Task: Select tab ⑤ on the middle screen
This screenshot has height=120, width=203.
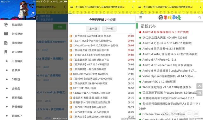Action: click(85, 12)
